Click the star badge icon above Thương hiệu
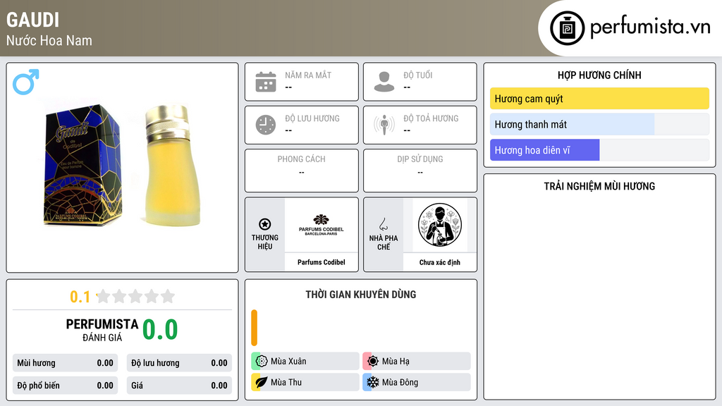The width and height of the screenshot is (722, 406). pos(265,224)
